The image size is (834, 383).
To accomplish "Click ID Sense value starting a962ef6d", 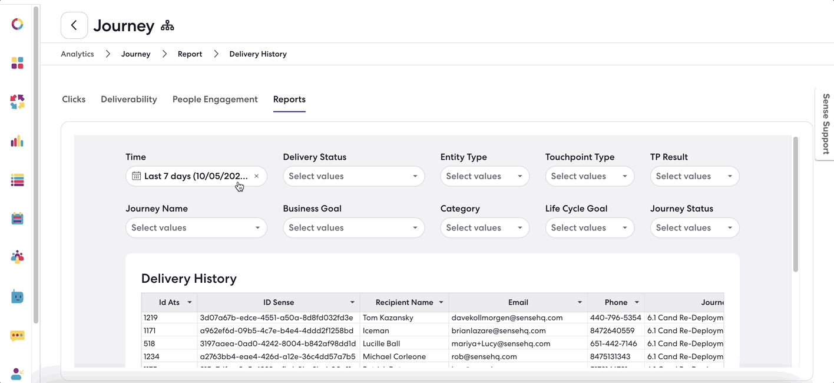I will tap(277, 331).
